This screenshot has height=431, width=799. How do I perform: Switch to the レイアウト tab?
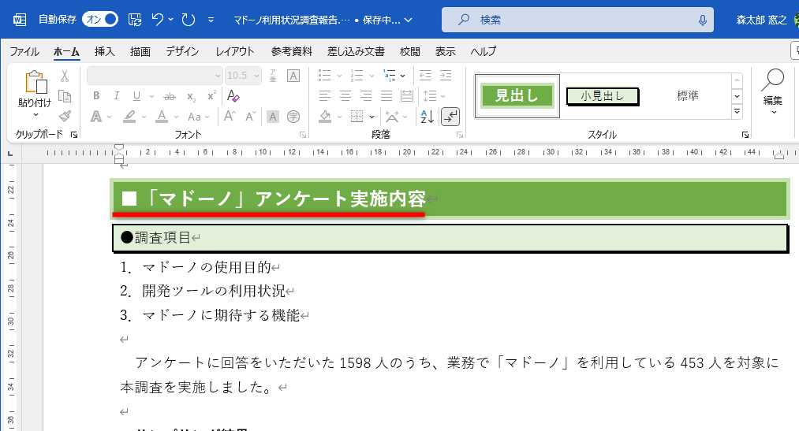[x=235, y=51]
